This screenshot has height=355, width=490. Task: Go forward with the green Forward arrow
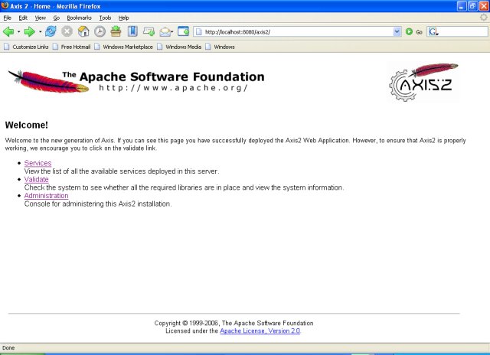click(30, 31)
